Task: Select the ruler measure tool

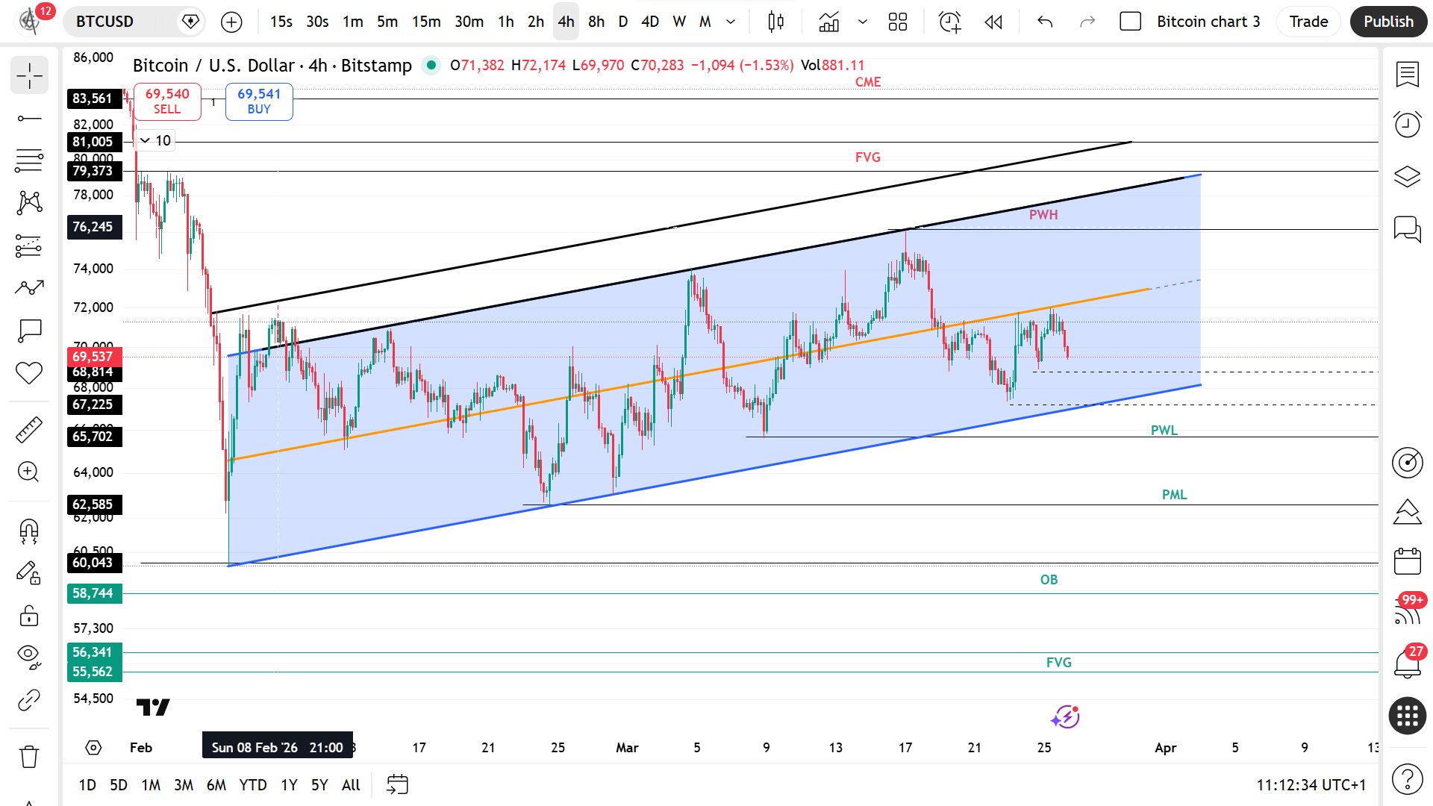Action: pos(29,430)
